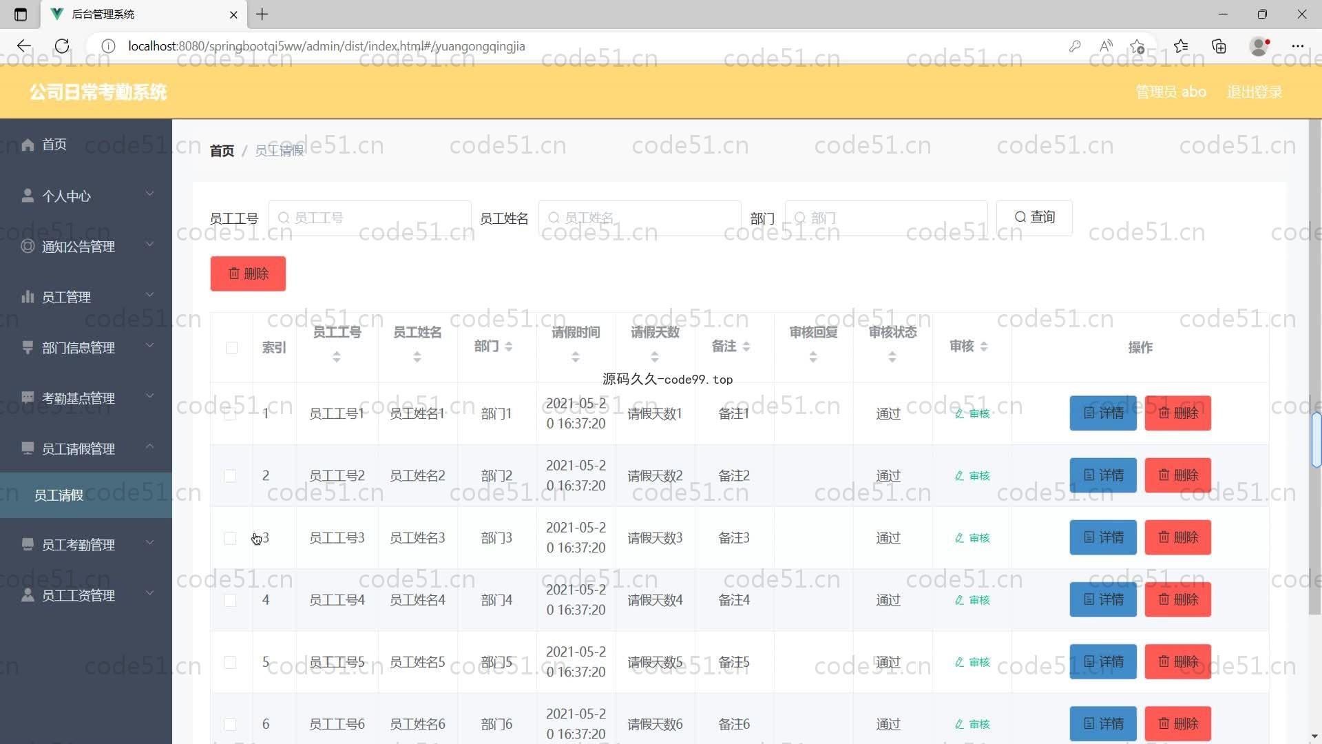Click the icon beside 通知公告管理
The height and width of the screenshot is (744, 1322).
(28, 246)
